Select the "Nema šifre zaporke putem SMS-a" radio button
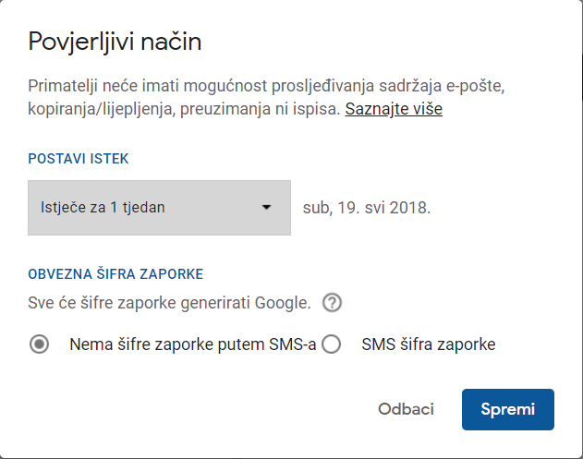Viewport: 583px width, 459px height. tap(40, 344)
